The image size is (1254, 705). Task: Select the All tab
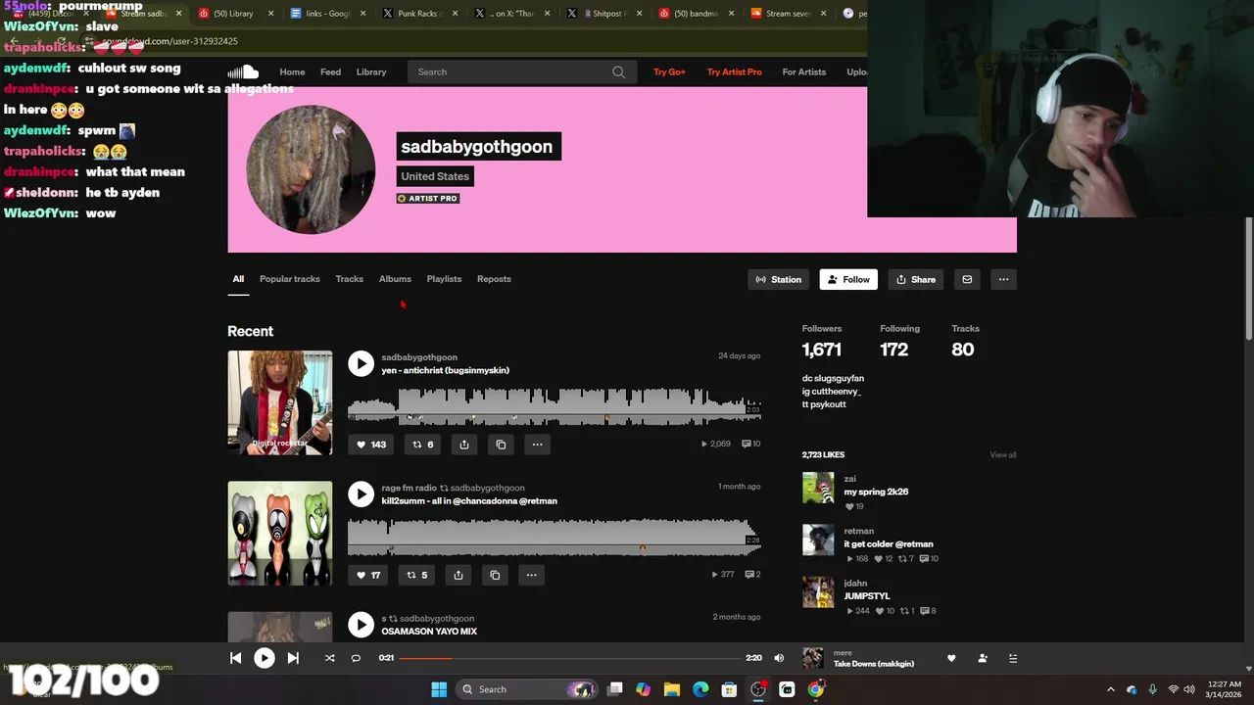point(238,279)
